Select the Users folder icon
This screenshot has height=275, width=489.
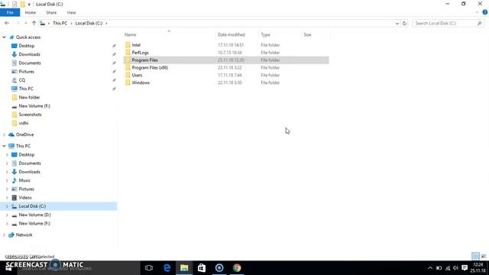tap(128, 75)
